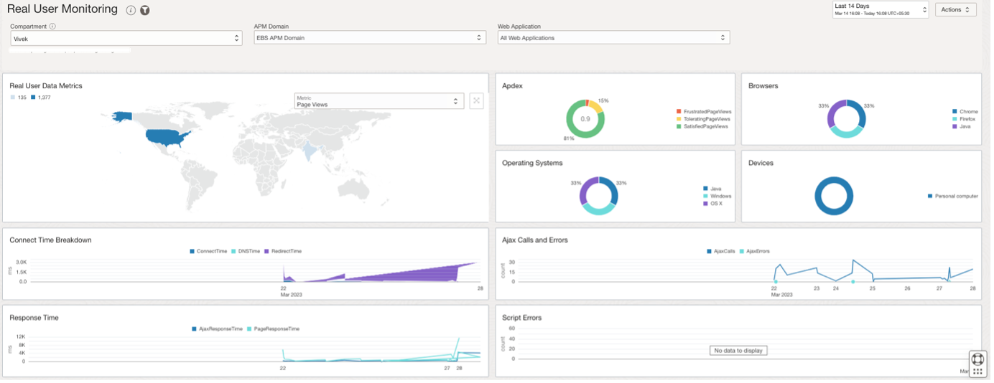Open the filter icon next to page title

pyautogui.click(x=144, y=10)
